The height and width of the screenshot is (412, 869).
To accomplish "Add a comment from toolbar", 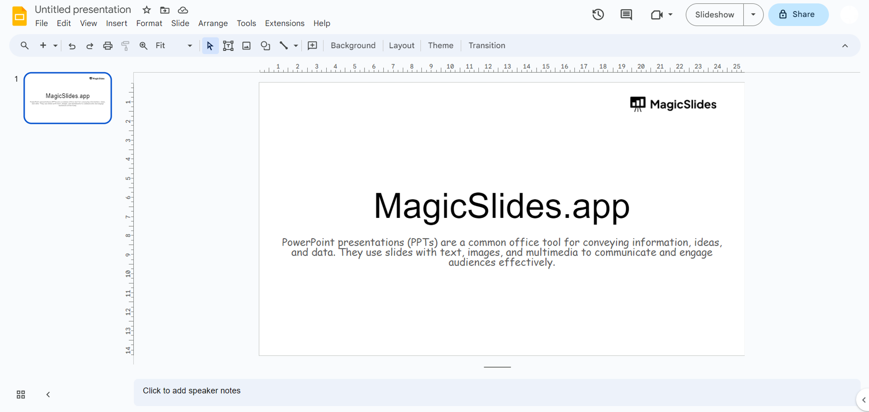I will (x=312, y=46).
